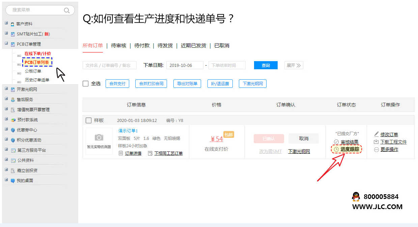
Task: Click the search magnifier icon in menu search
Action: (67, 10)
